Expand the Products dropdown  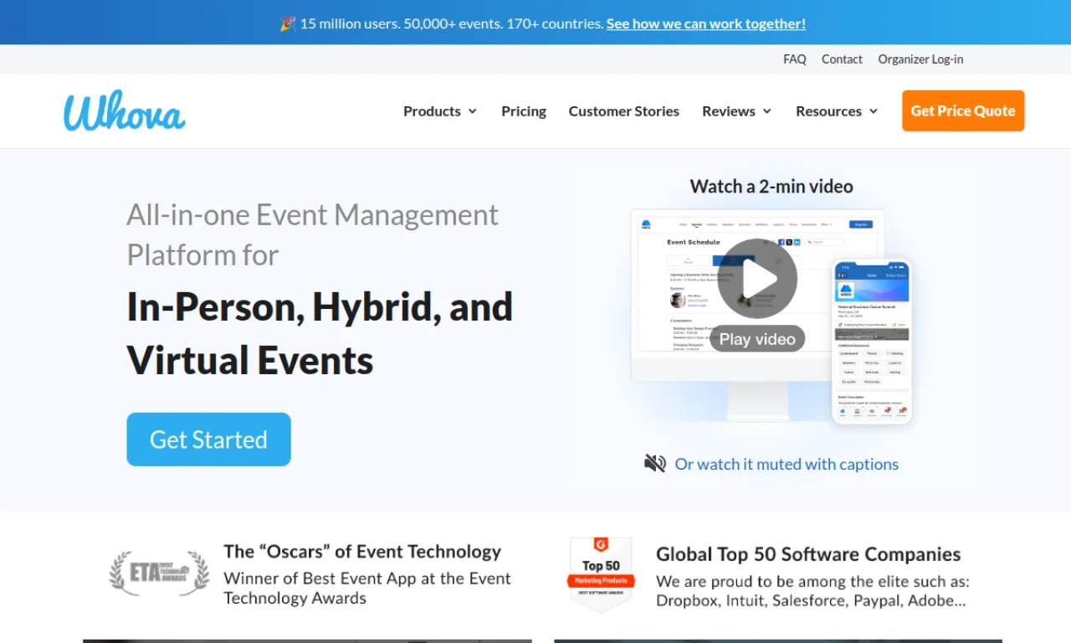[x=440, y=111]
